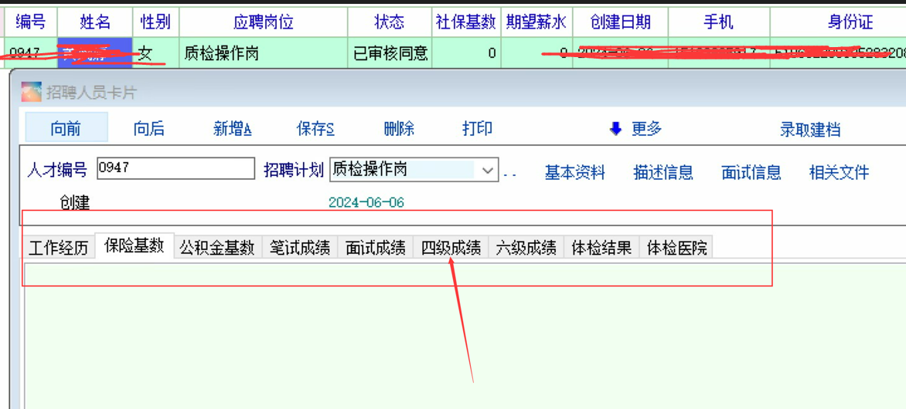The height and width of the screenshot is (409, 906).
Task: Click 向前 toolbar button
Action: pos(66,129)
